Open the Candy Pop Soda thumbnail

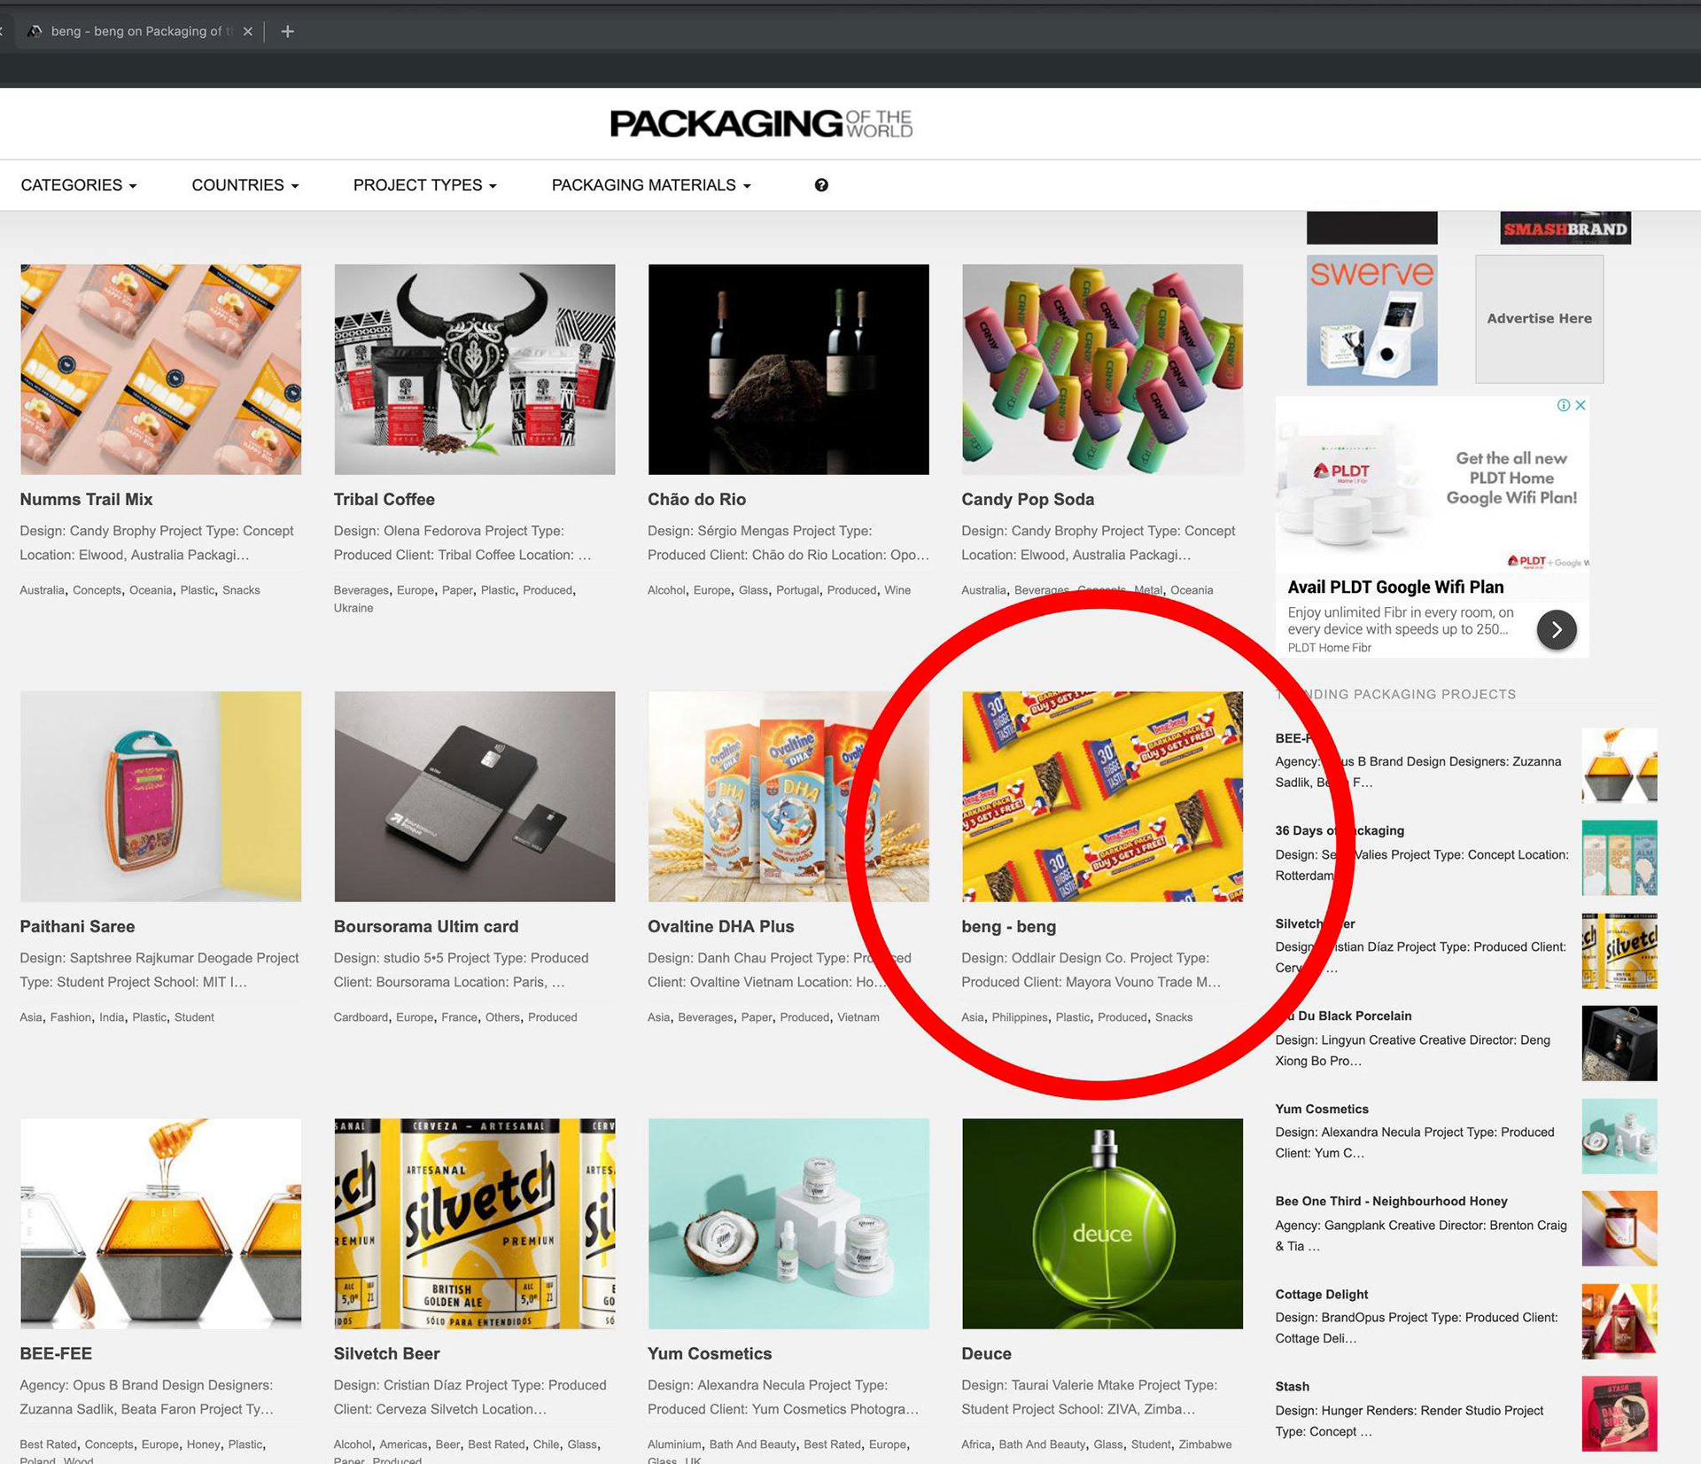1102,369
